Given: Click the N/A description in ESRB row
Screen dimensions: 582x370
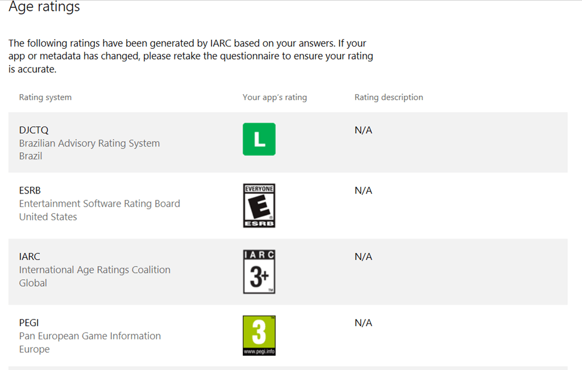Looking at the screenshot, I should tap(363, 191).
